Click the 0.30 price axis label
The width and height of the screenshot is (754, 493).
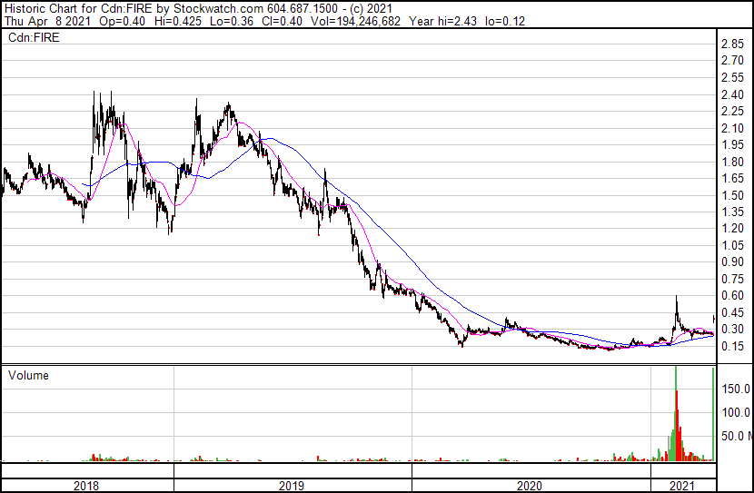tap(733, 330)
